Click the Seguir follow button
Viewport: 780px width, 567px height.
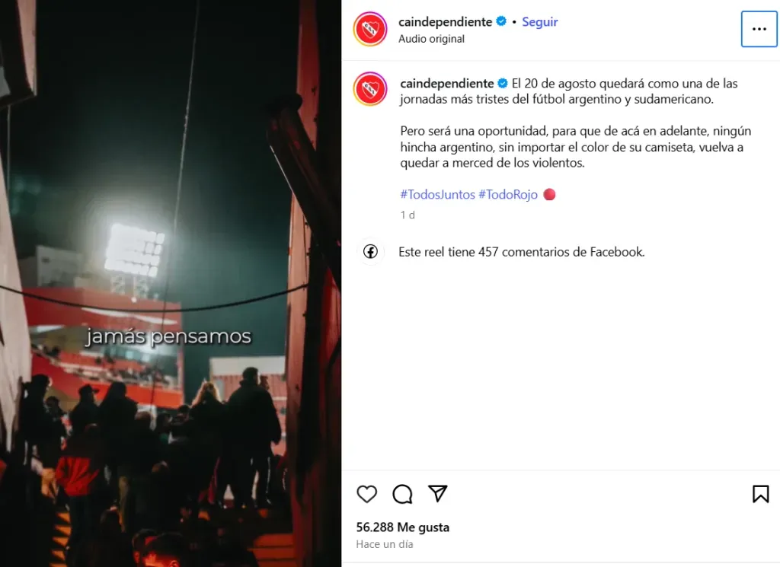click(x=540, y=22)
